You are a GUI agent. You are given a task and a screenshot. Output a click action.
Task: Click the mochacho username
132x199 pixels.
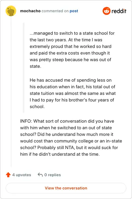click(x=30, y=11)
